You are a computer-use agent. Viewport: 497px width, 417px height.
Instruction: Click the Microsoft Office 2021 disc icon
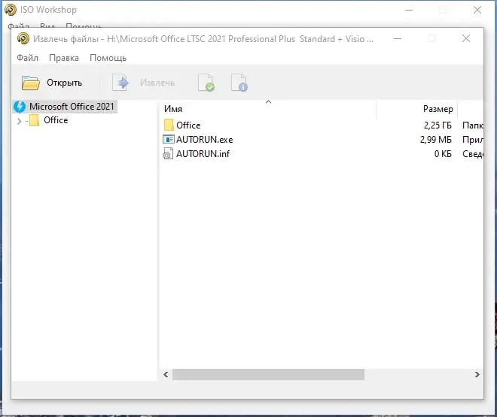tap(20, 107)
